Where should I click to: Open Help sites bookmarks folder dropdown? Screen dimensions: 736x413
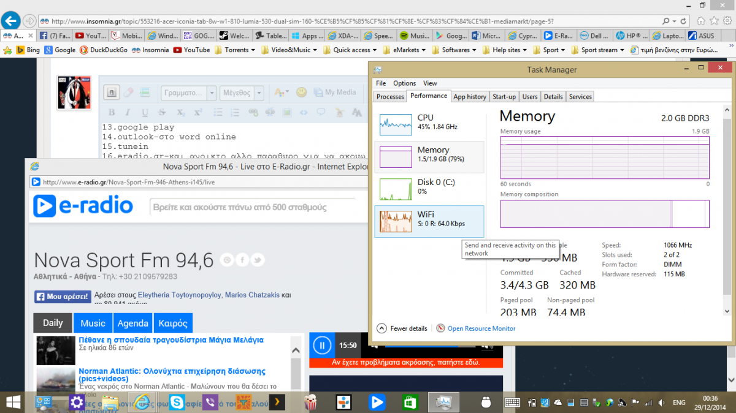pos(506,50)
